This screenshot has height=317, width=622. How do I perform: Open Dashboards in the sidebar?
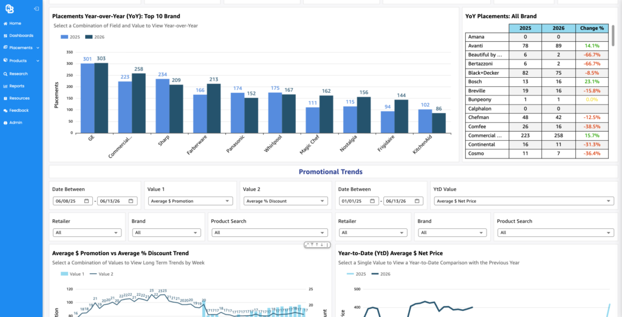18,35
